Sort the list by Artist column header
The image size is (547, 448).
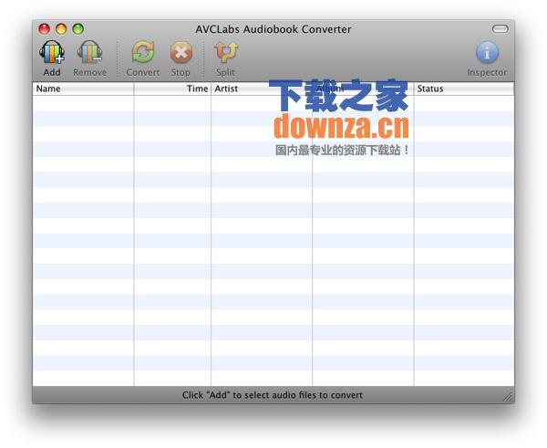(x=262, y=89)
